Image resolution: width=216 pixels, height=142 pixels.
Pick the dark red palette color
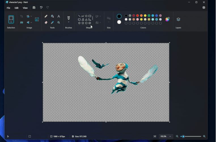pos(134,16)
